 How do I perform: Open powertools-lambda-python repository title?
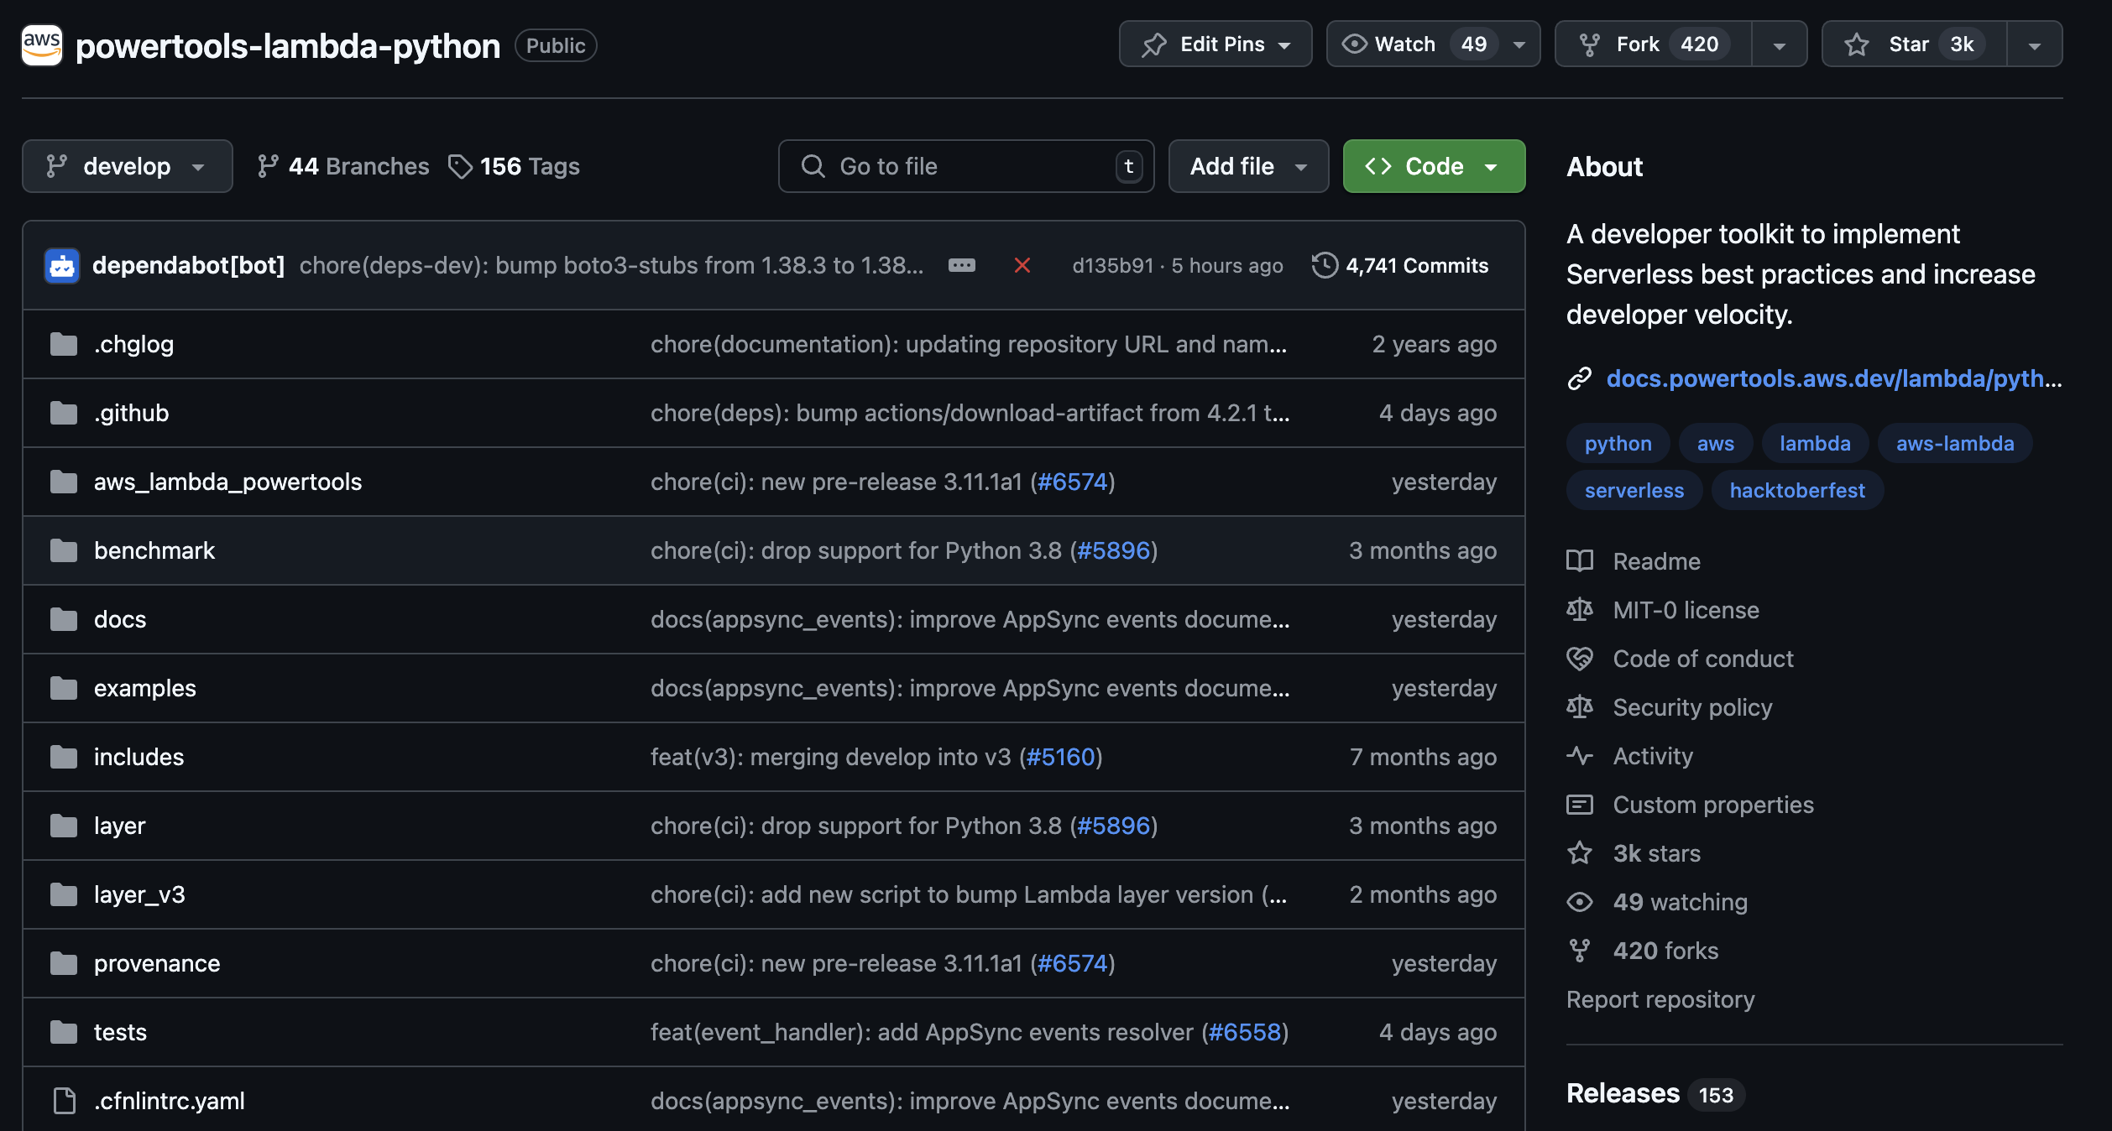coord(288,45)
